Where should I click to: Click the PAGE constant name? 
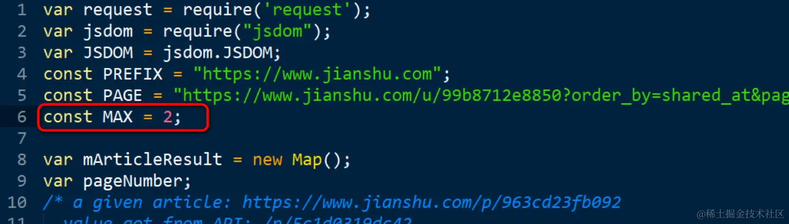pos(123,95)
